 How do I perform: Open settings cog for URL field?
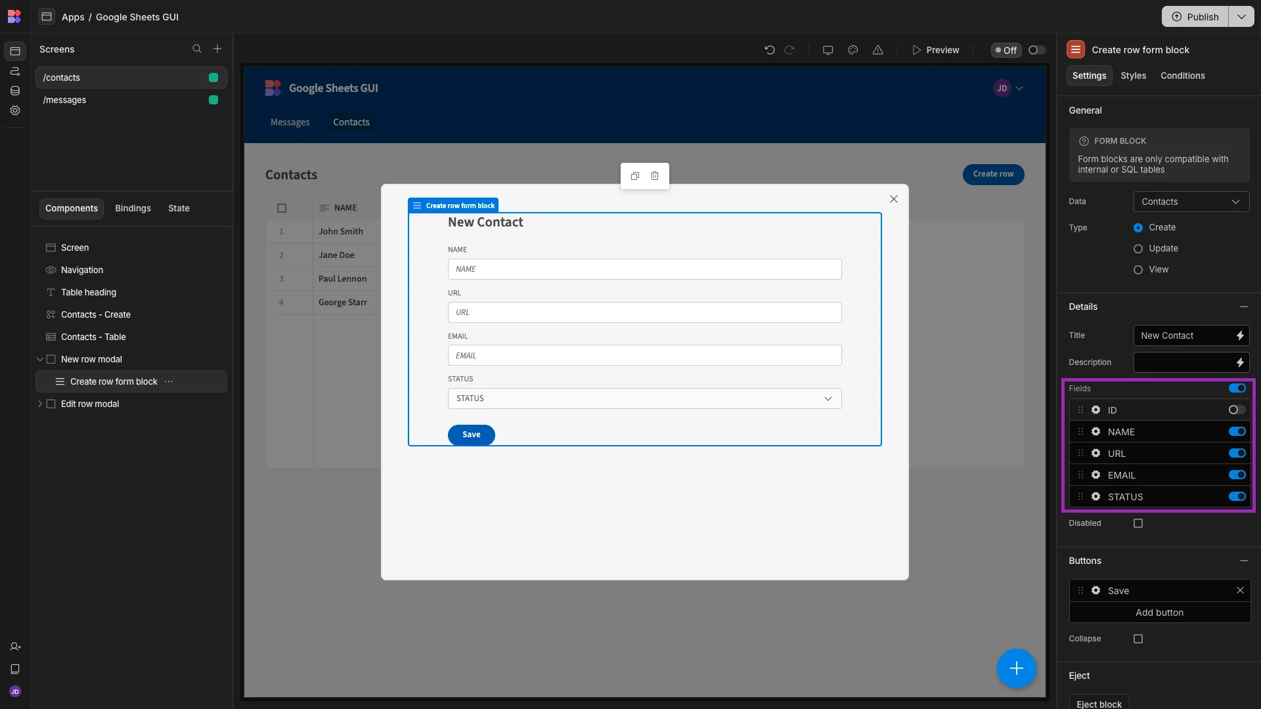(1095, 453)
